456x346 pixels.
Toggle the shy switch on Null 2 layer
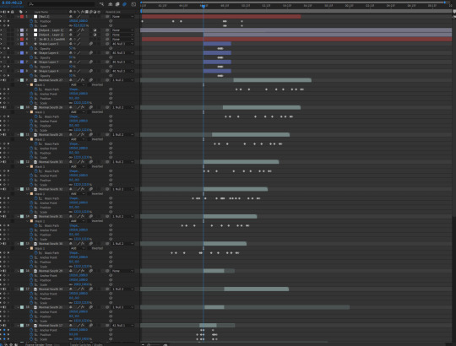(71, 17)
